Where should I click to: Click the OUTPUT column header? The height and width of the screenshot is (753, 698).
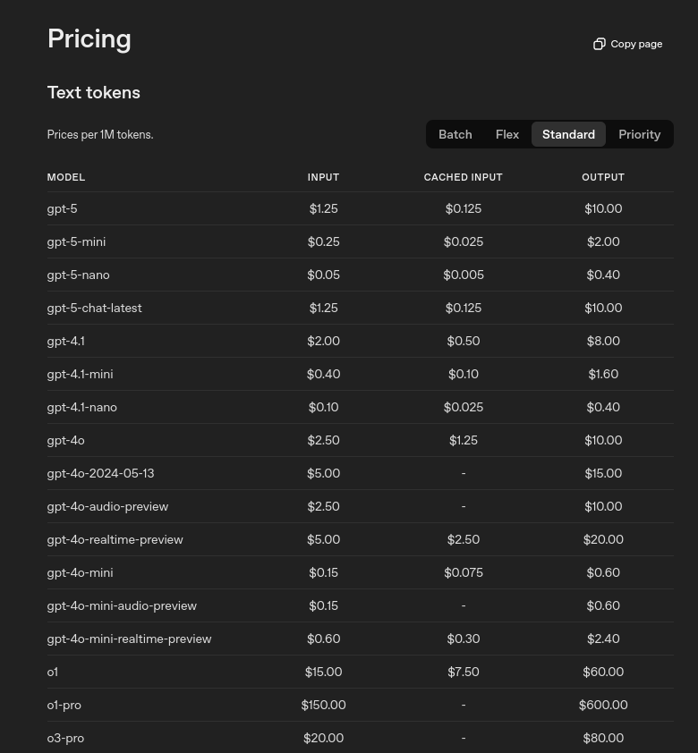pyautogui.click(x=603, y=177)
